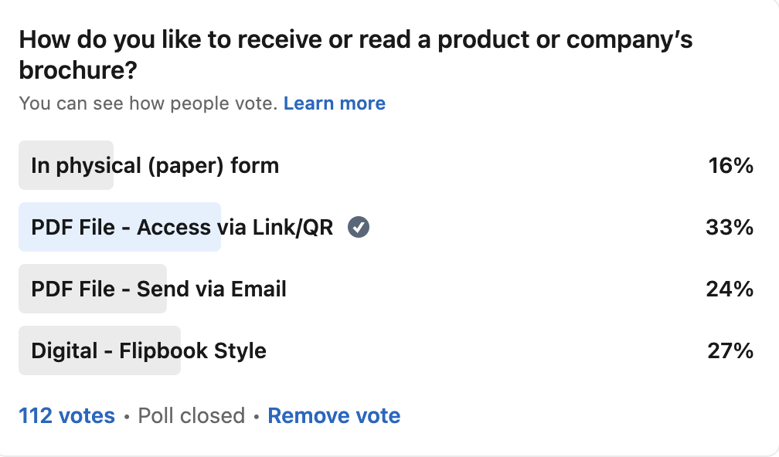Image resolution: width=779 pixels, height=457 pixels.
Task: Choose the Digital - Flipbook Style label
Action: click(x=148, y=350)
